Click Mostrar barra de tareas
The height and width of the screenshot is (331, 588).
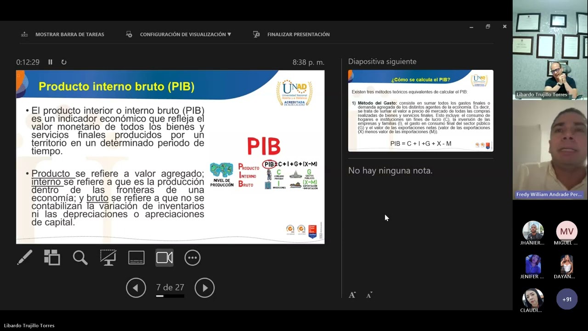pos(63,34)
